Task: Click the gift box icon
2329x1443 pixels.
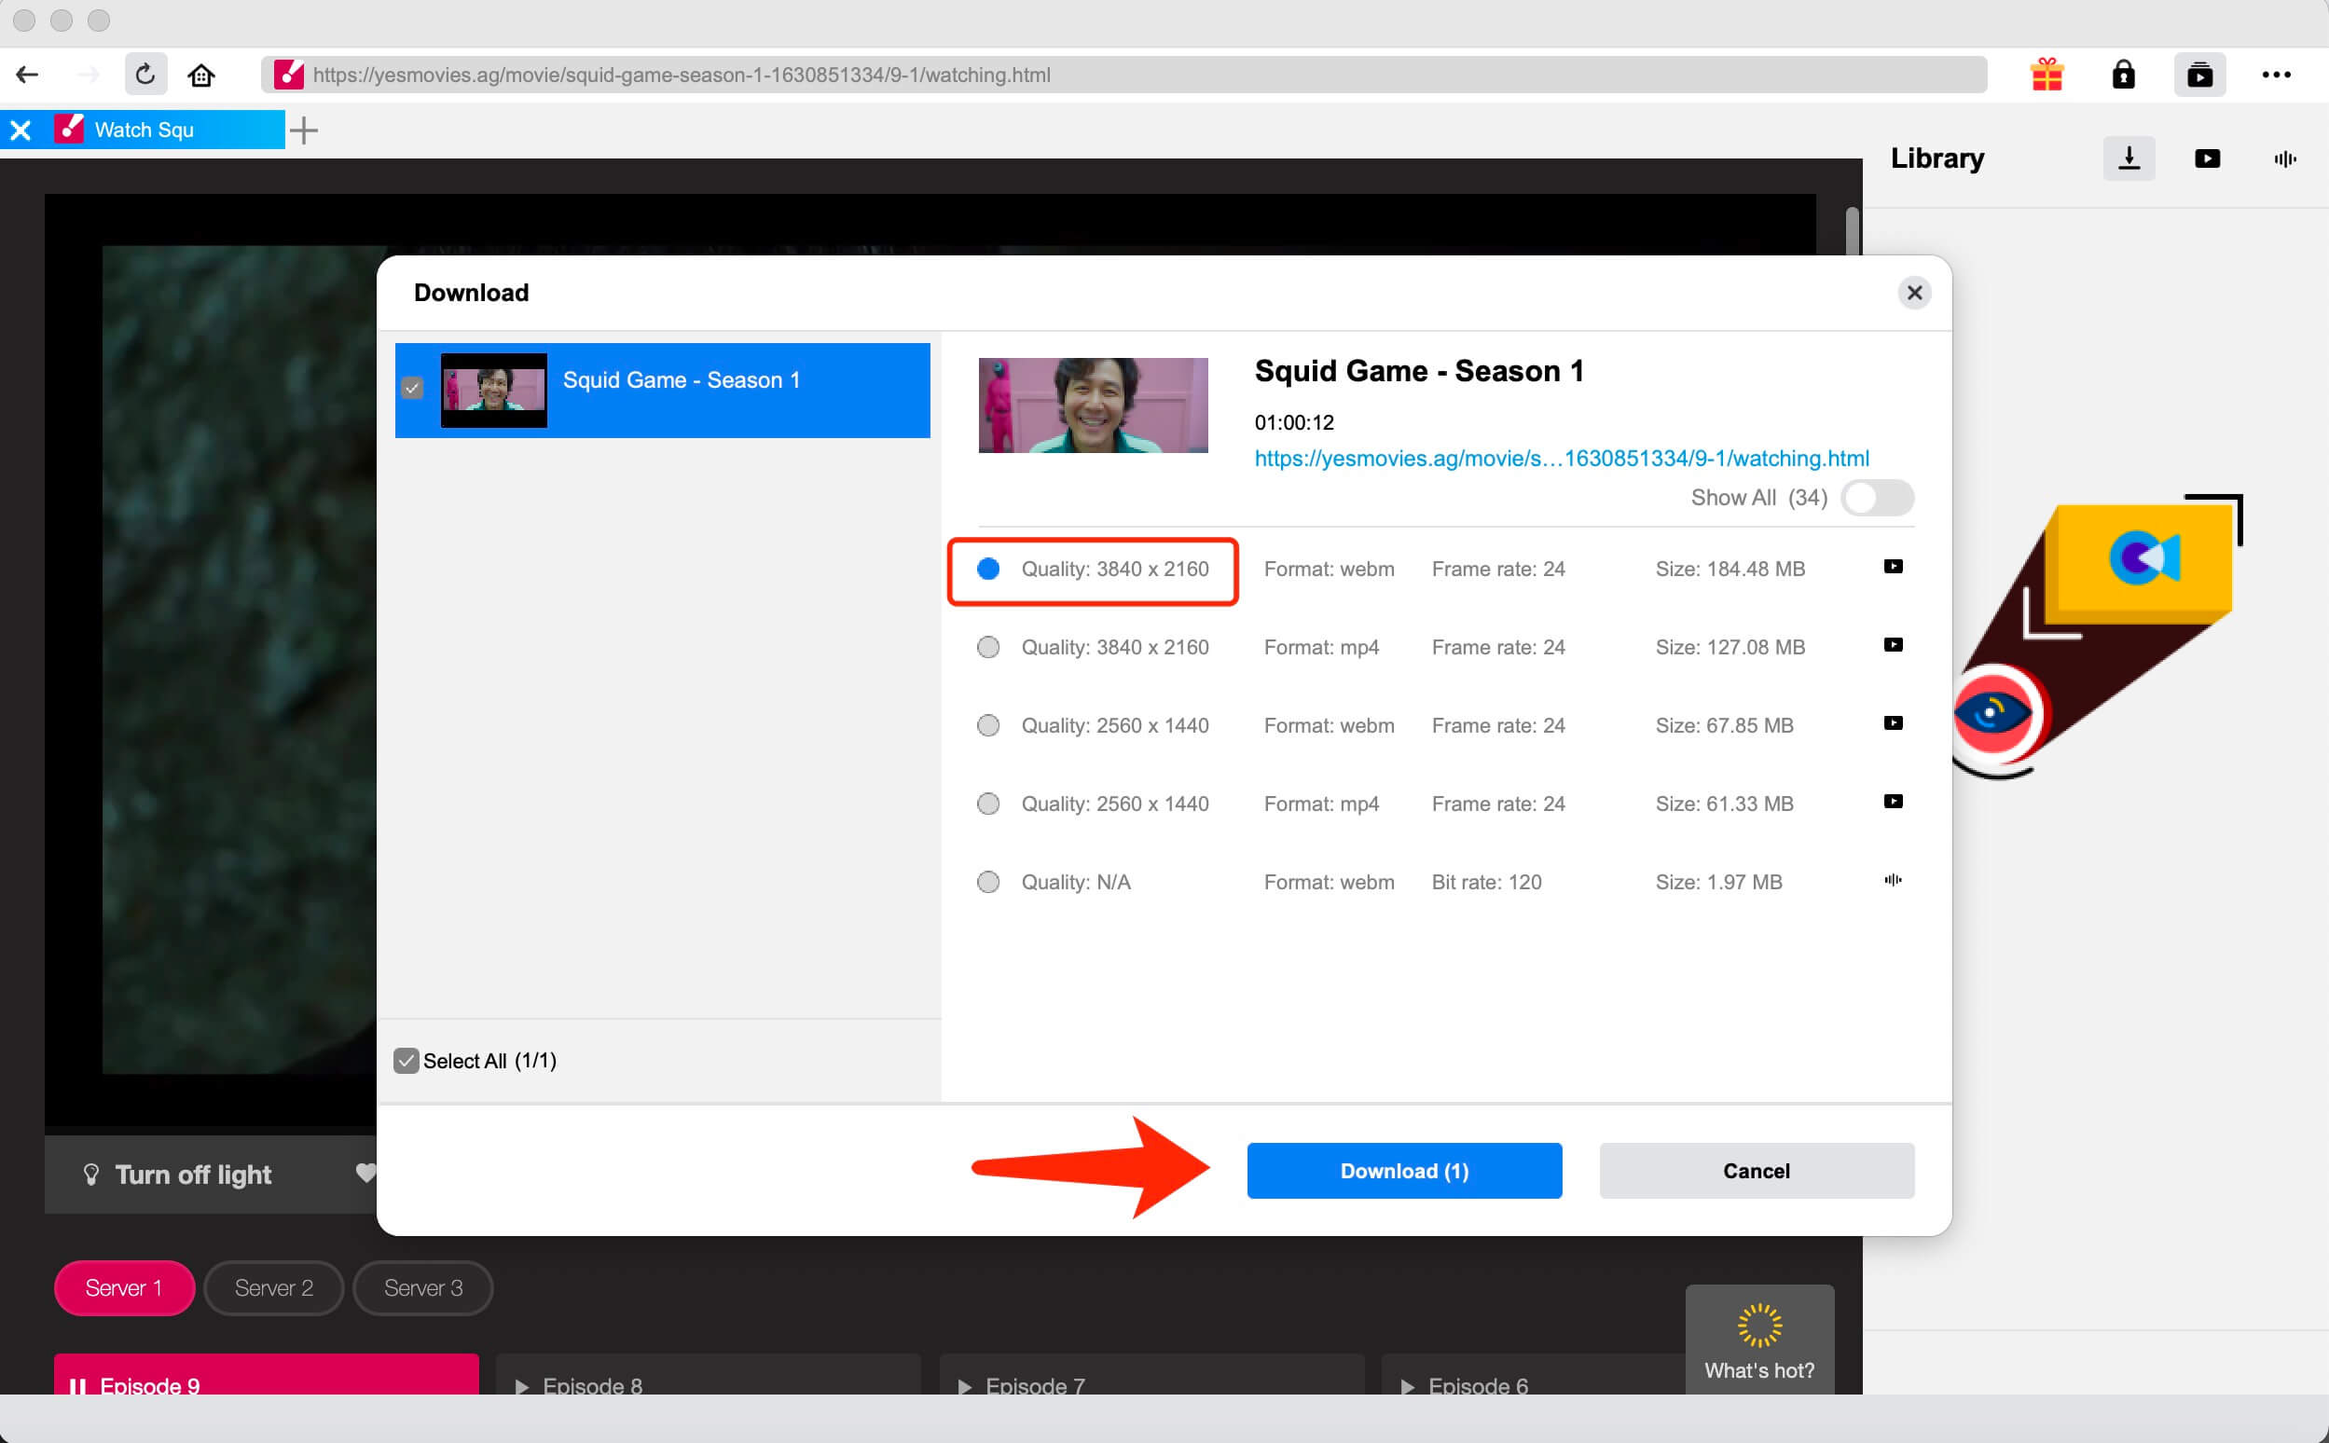Action: 2046,75
